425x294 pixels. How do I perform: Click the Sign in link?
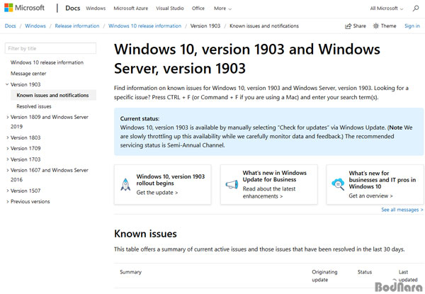coord(412,26)
